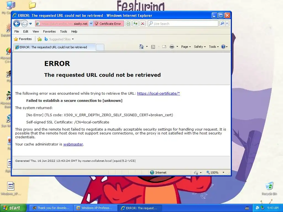Open the Page command menu
283x212 pixels.
pos(186,47)
